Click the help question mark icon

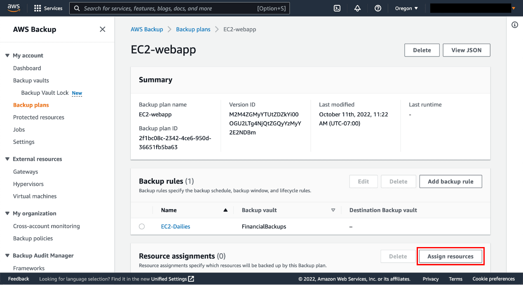click(378, 8)
